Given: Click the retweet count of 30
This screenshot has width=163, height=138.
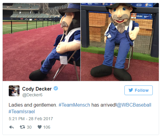Looking at the screenshot, I should 29,127.
